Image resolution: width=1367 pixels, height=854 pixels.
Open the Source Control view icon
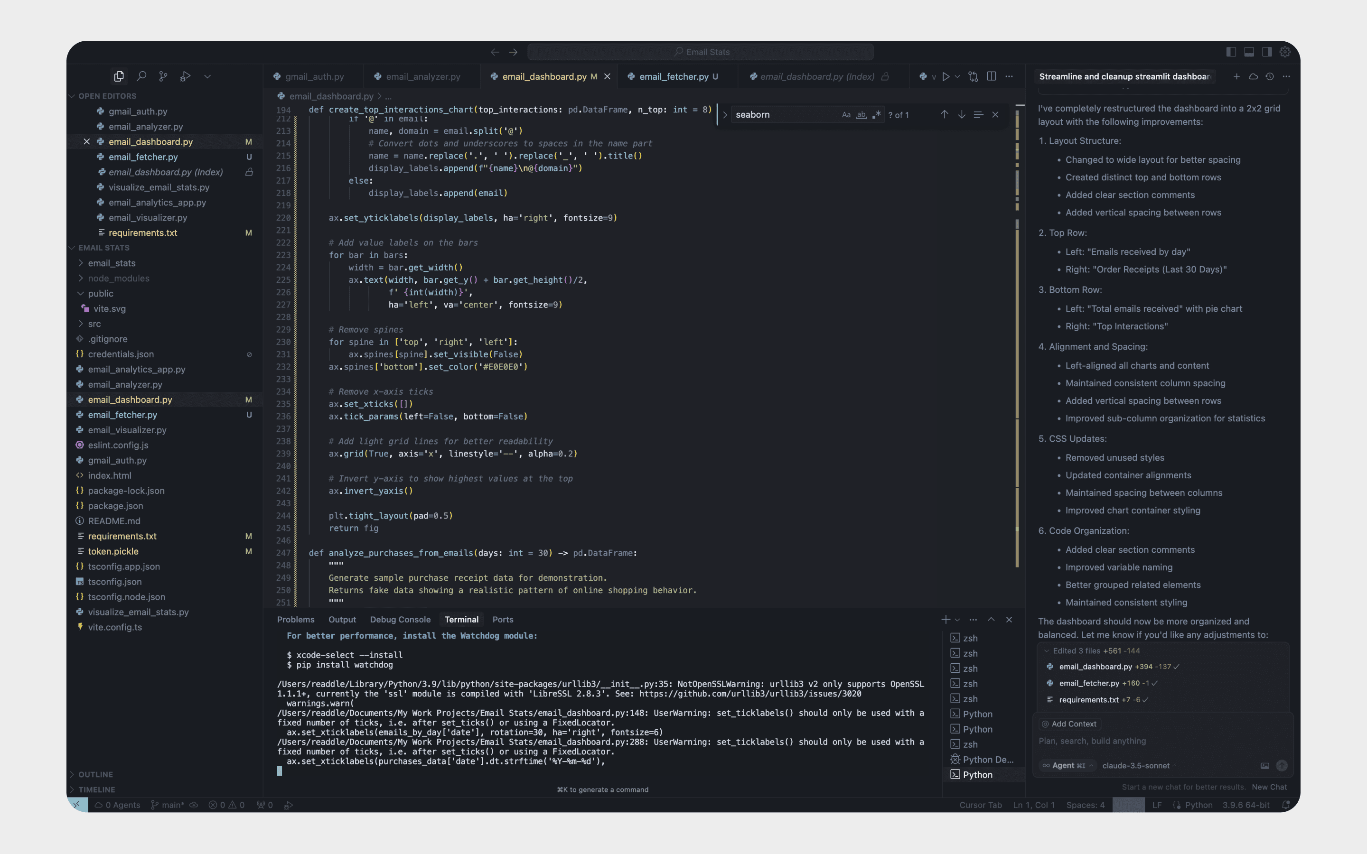163,76
